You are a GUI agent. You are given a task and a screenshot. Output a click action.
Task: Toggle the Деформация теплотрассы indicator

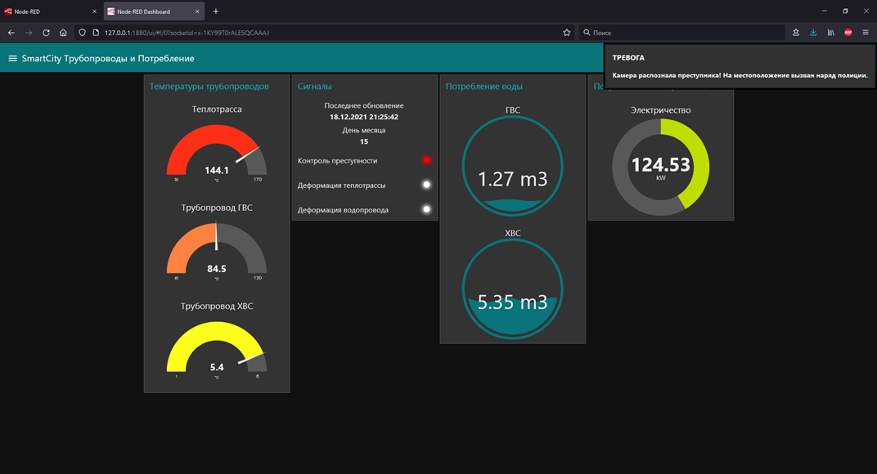tap(426, 185)
